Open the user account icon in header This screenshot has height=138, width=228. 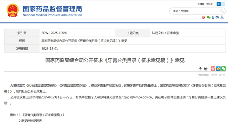pyautogui.click(x=222, y=17)
